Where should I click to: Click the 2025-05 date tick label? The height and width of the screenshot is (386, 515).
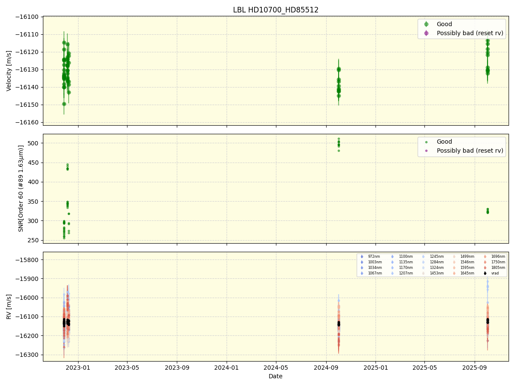click(x=425, y=368)
